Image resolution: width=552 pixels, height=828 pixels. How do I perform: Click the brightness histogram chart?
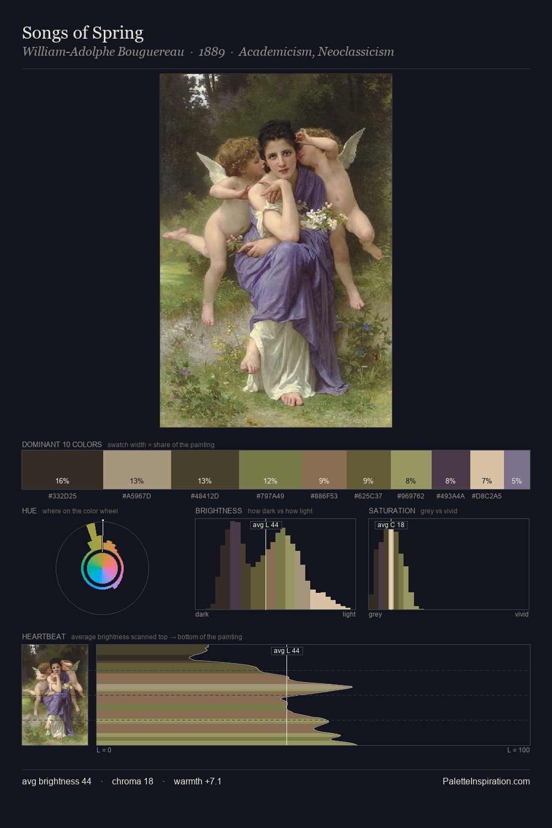tap(275, 564)
